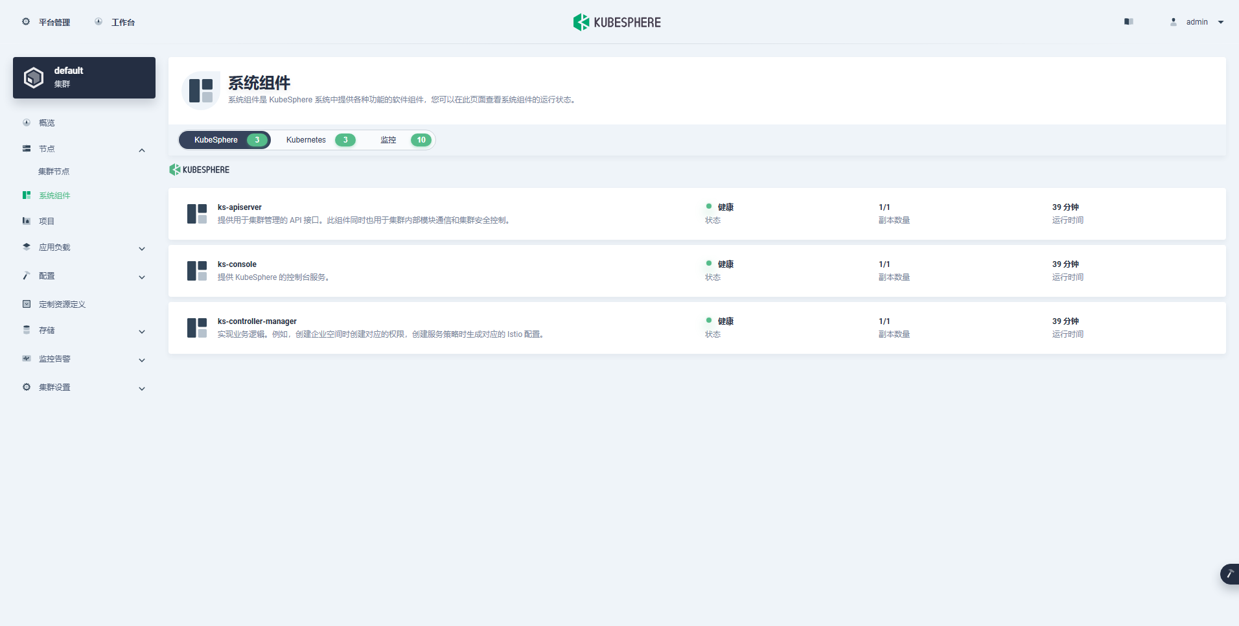Click the ks-console component icon
Image resolution: width=1239 pixels, height=626 pixels.
click(197, 271)
